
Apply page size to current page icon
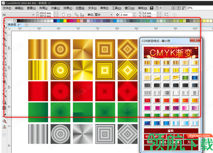pos(82,15)
